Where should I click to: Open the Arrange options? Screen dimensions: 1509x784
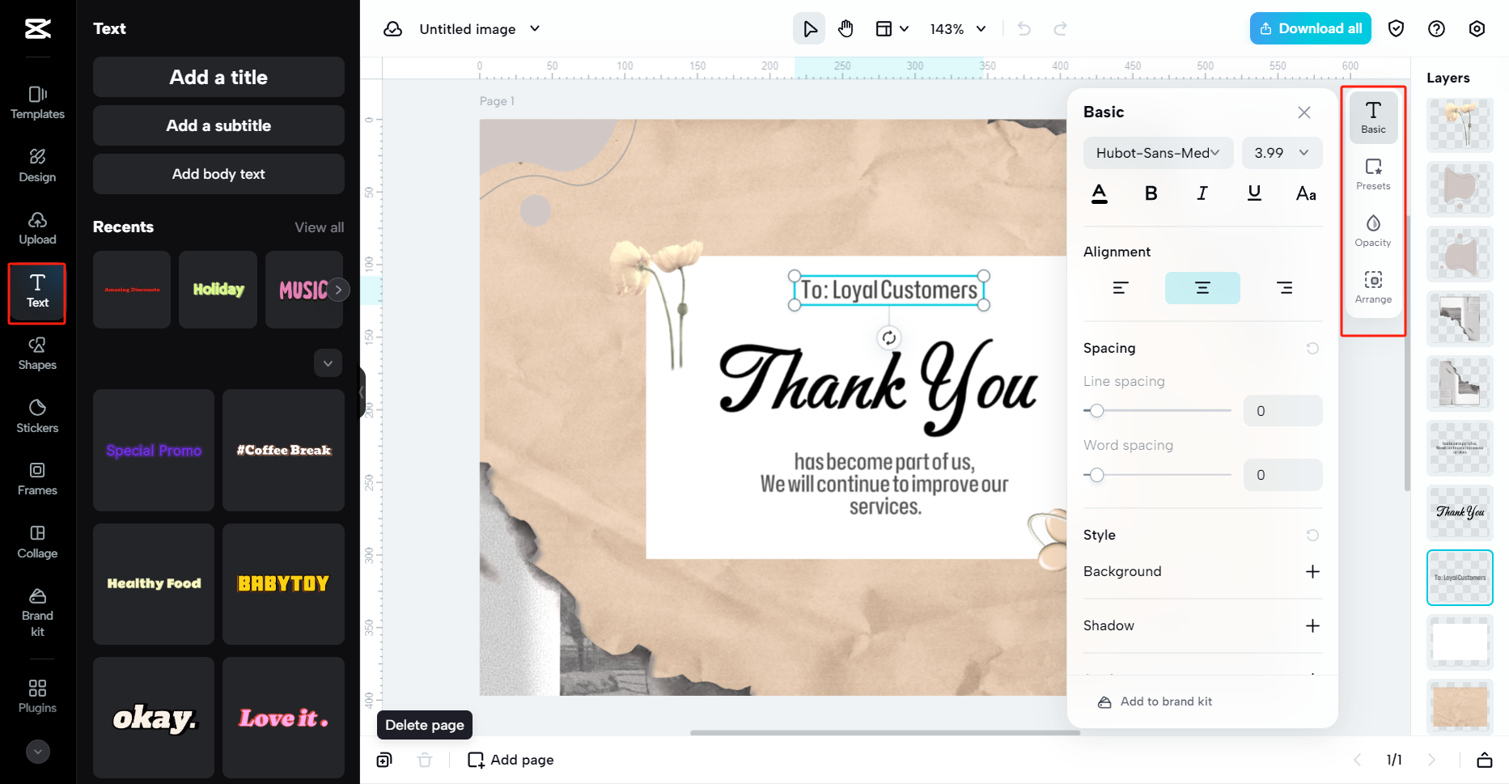coord(1372,286)
